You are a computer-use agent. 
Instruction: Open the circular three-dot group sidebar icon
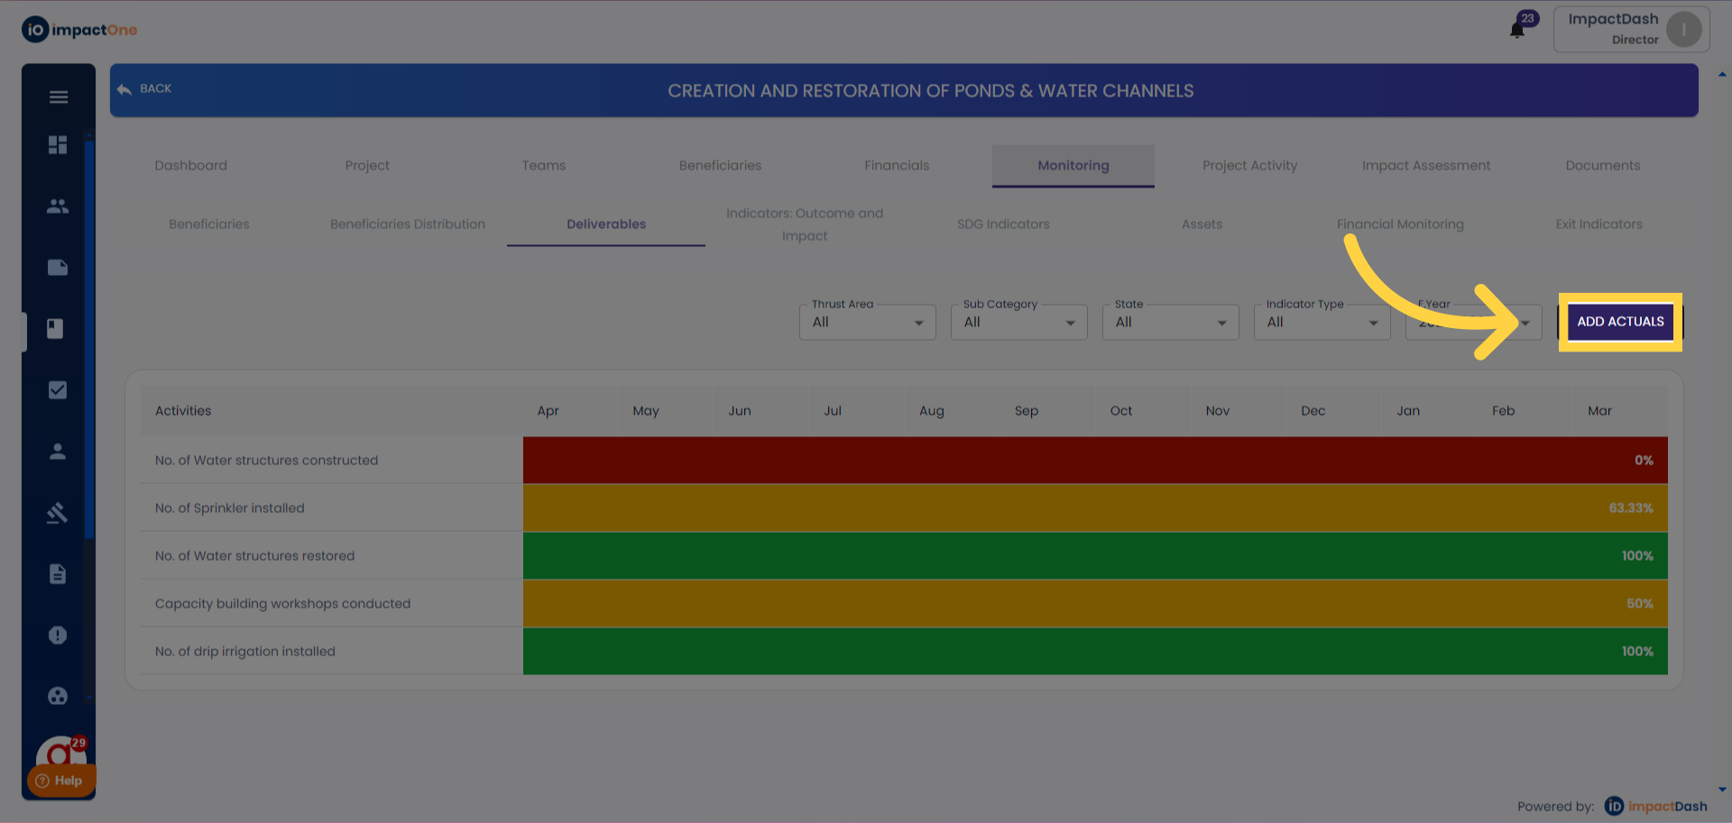point(58,696)
